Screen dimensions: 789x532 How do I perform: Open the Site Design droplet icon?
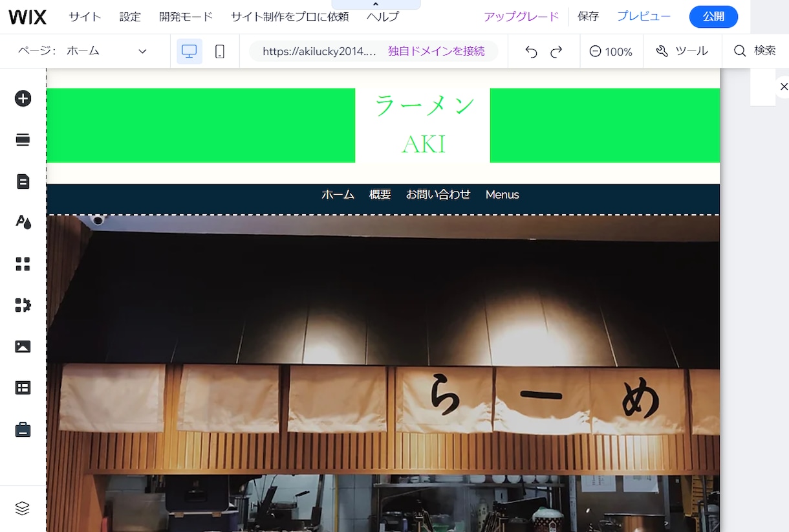23,223
